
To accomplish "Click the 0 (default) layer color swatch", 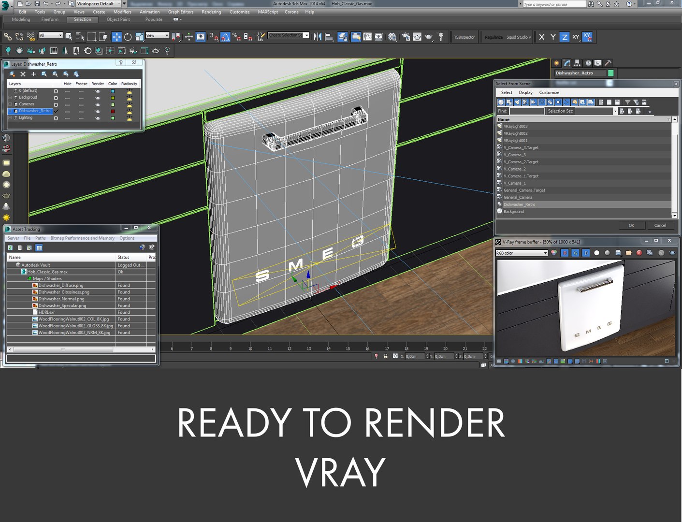I will click(113, 91).
